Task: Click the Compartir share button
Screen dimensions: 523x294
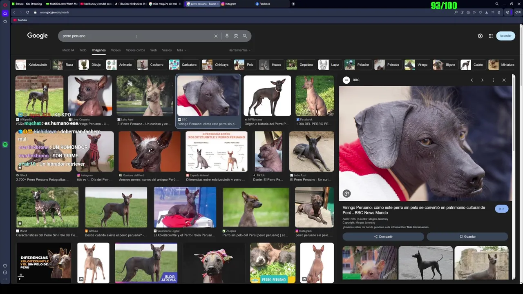Action: pos(383,236)
